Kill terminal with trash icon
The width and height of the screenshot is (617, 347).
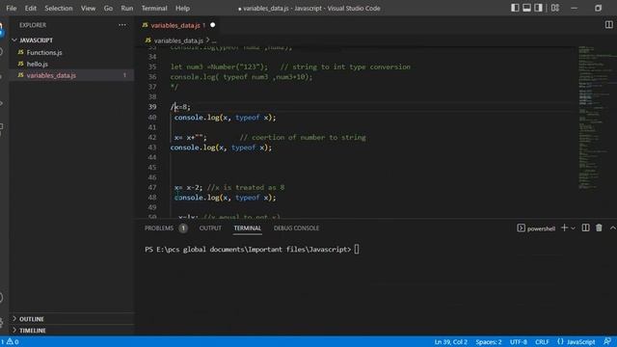pos(599,227)
